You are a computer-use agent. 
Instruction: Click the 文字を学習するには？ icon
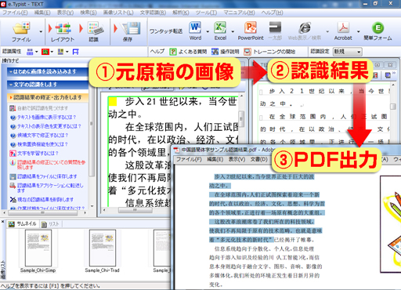click(x=13, y=154)
